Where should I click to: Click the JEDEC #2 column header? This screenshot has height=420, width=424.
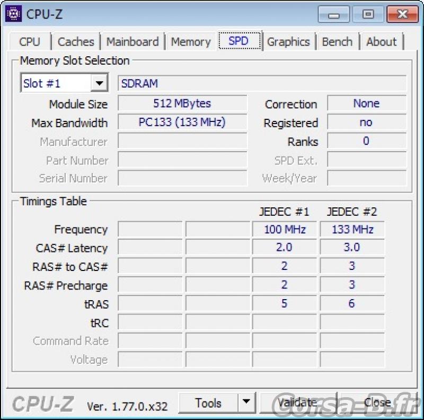352,212
